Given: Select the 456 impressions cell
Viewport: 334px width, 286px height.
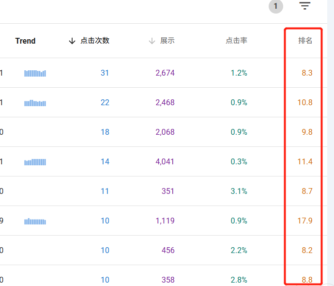Looking at the screenshot, I should coord(168,251).
